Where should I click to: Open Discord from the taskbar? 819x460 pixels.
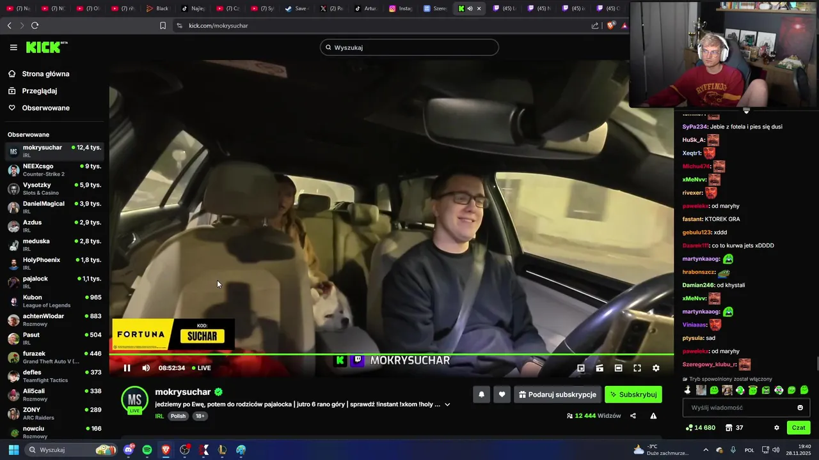pyautogui.click(x=129, y=450)
